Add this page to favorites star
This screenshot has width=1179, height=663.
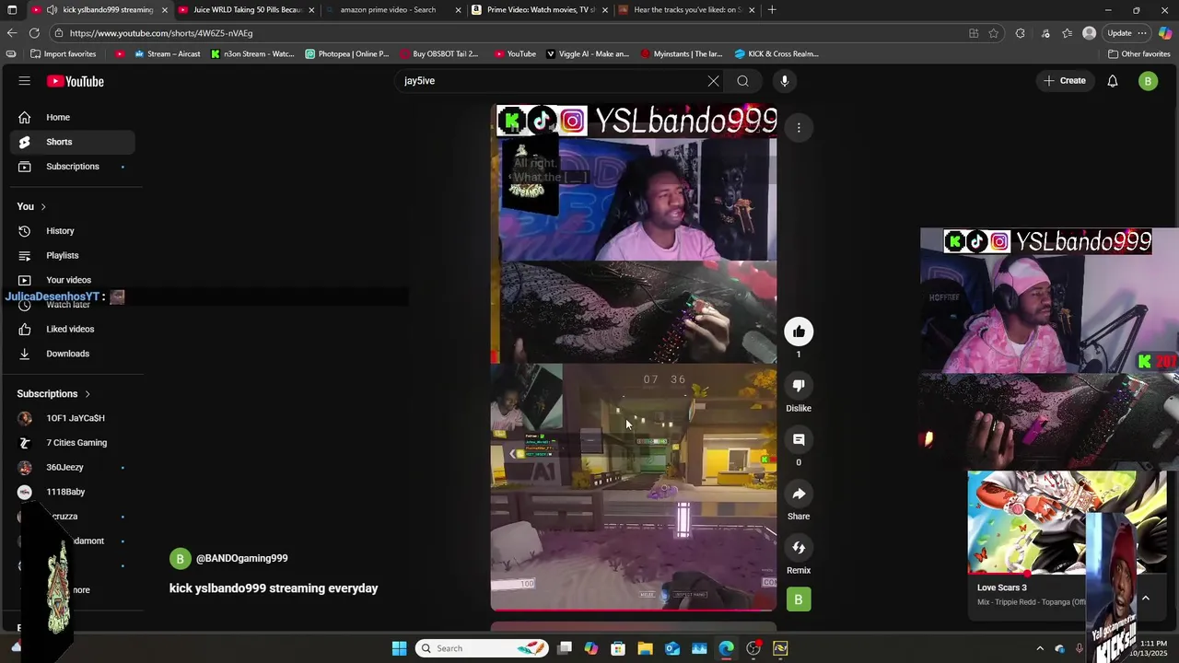point(994,33)
